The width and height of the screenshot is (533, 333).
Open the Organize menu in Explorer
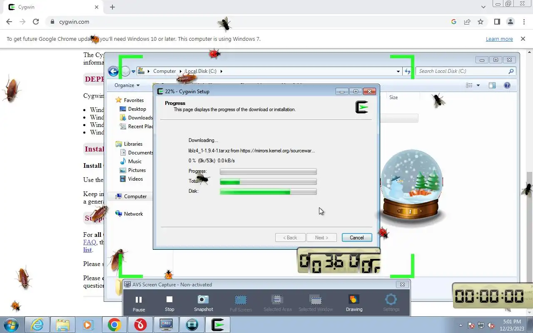[x=127, y=85]
